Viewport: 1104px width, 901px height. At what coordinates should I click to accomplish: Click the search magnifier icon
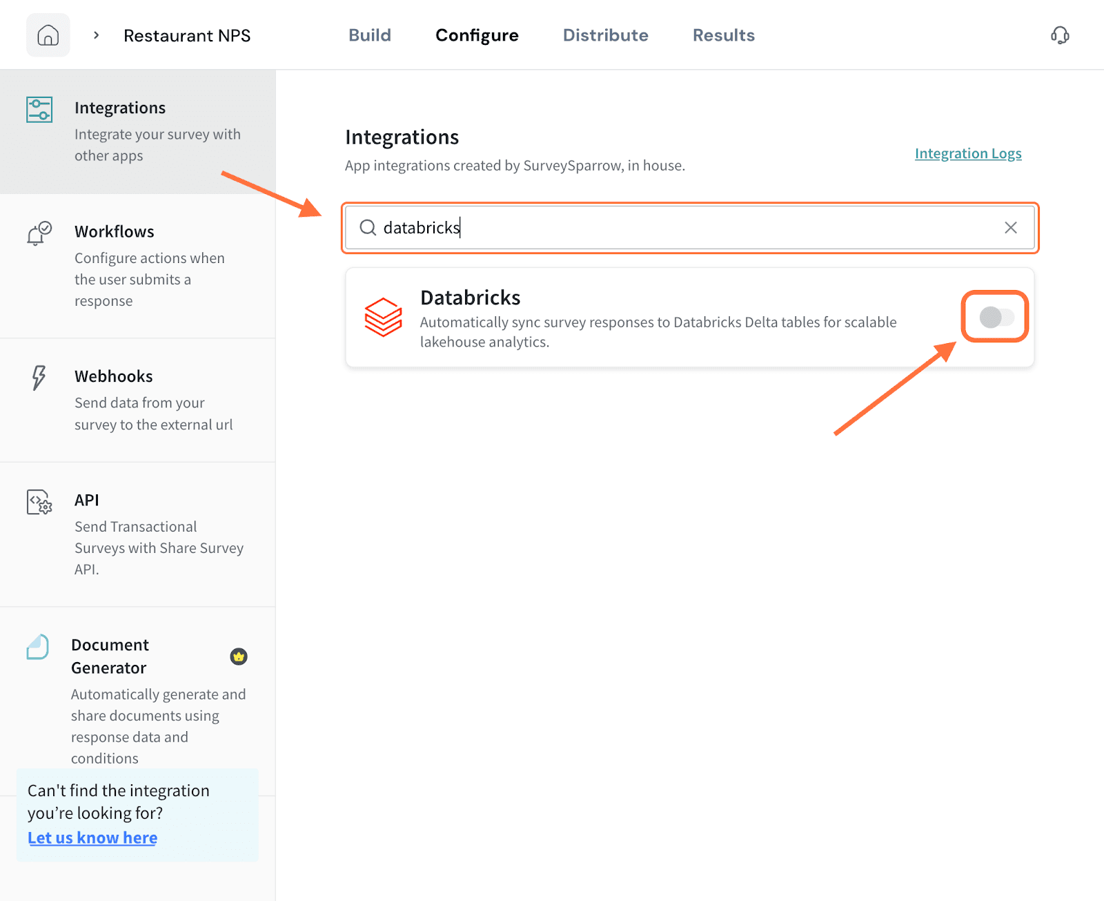[368, 228]
